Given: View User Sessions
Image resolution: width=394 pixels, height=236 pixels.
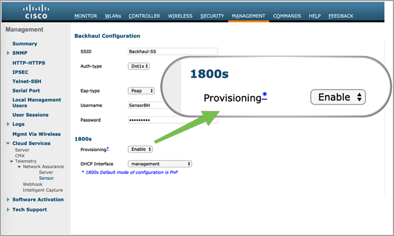Looking at the screenshot, I should pyautogui.click(x=30, y=115).
